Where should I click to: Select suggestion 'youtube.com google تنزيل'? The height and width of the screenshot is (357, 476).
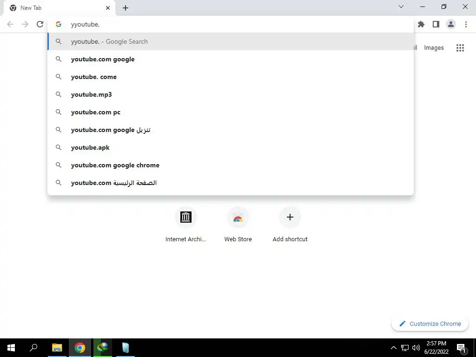pos(231,130)
